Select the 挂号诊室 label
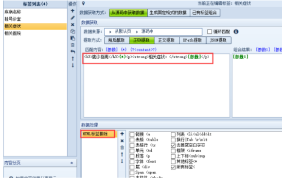The width and height of the screenshot is (286, 187). (x=35, y=19)
